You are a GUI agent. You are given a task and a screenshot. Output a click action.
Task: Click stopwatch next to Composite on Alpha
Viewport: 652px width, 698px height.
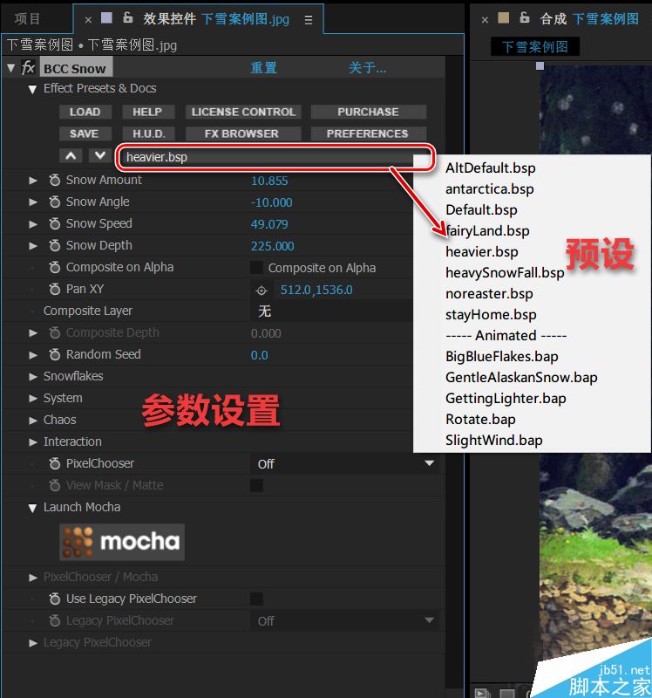(55, 267)
